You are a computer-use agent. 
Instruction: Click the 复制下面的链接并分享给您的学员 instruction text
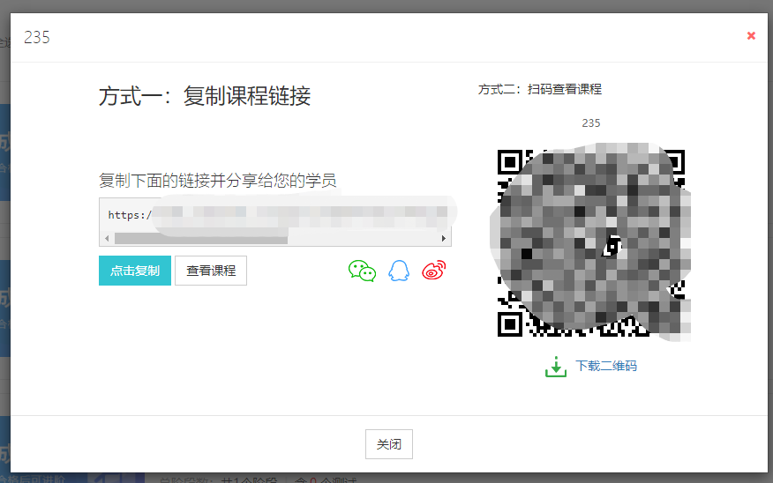[x=217, y=180]
